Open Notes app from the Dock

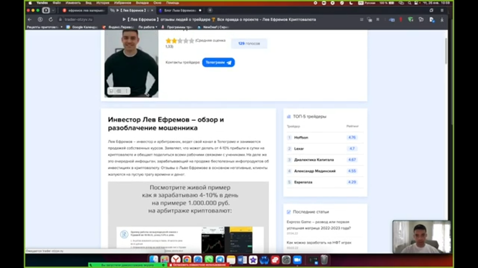231,259
